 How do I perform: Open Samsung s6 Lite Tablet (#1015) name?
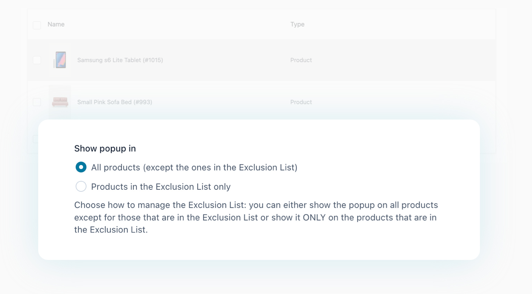click(120, 60)
